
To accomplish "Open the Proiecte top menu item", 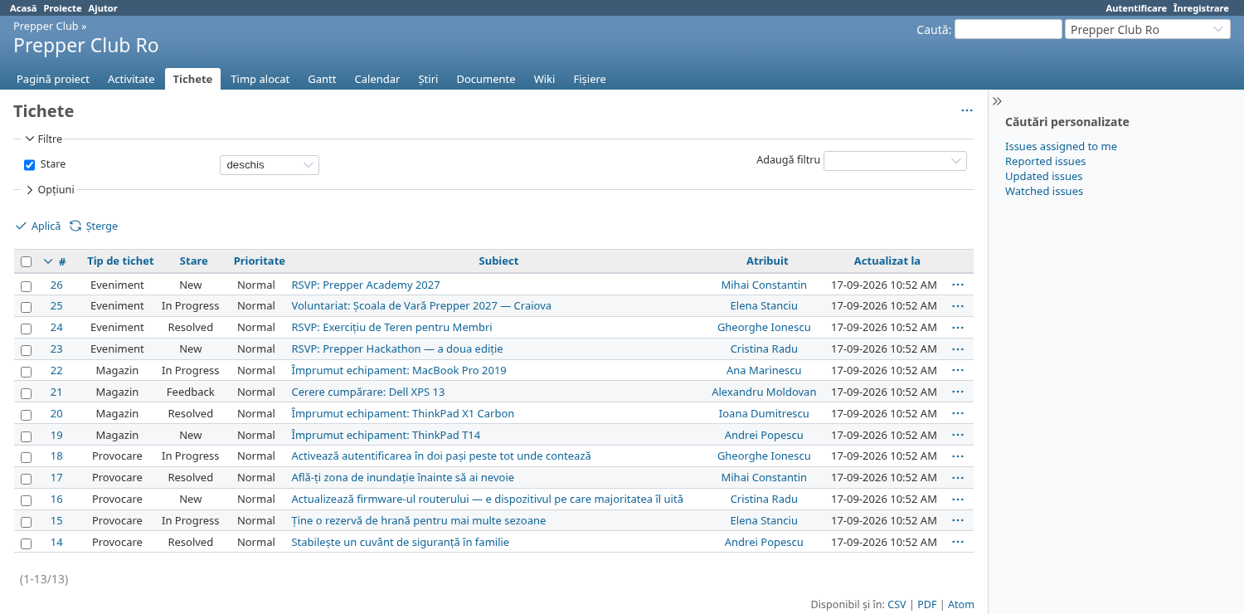I will tap(63, 8).
